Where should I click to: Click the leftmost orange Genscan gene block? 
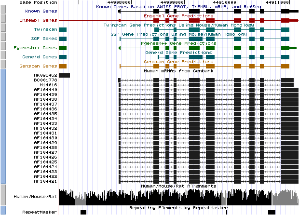point(63,66)
